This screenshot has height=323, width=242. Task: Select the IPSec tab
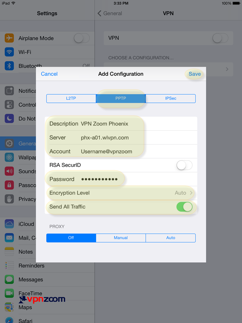pos(171,98)
